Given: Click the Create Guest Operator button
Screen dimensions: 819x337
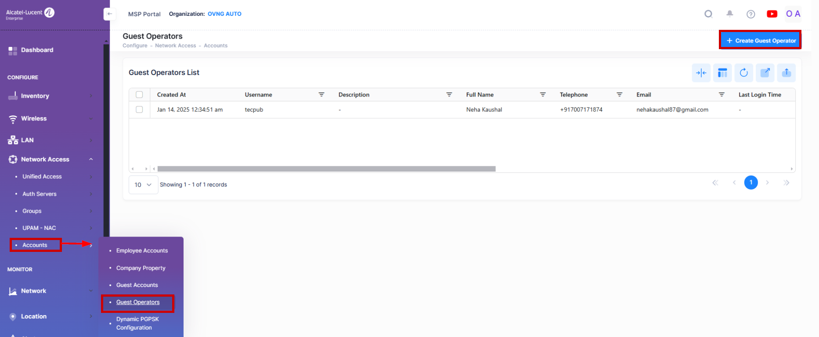Looking at the screenshot, I should tap(760, 40).
